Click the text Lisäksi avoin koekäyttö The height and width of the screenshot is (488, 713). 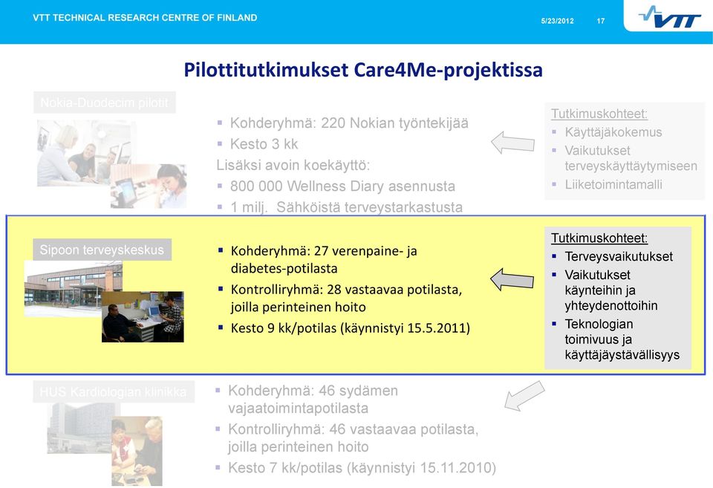click(293, 165)
